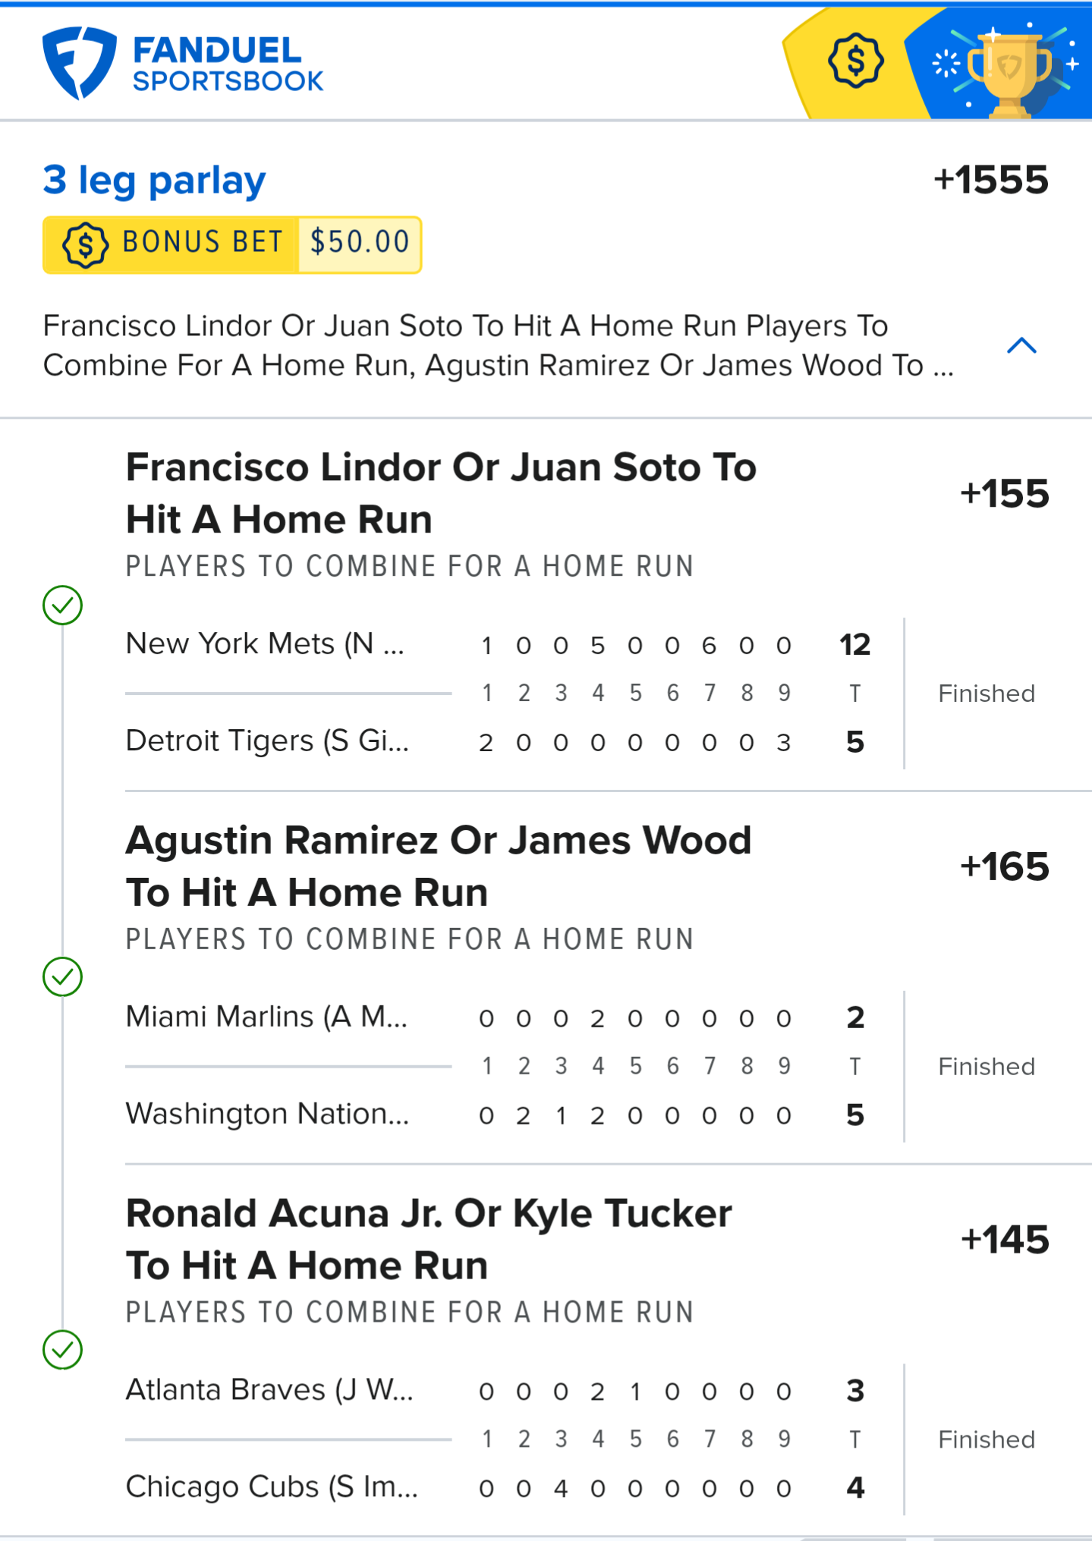The height and width of the screenshot is (1541, 1092).
Task: Collapse the parlay details with chevron
Action: [1021, 346]
